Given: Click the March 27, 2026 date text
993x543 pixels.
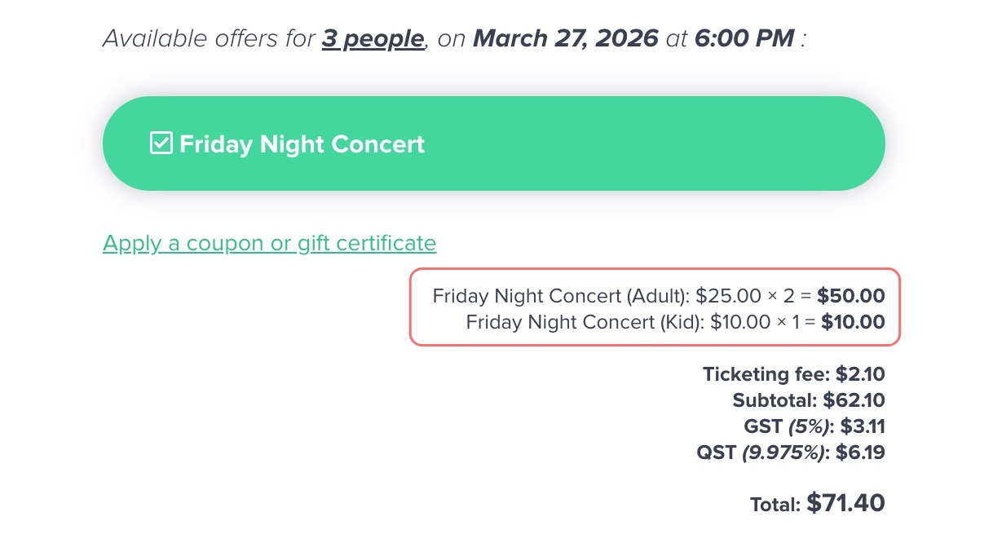Looking at the screenshot, I should (565, 38).
